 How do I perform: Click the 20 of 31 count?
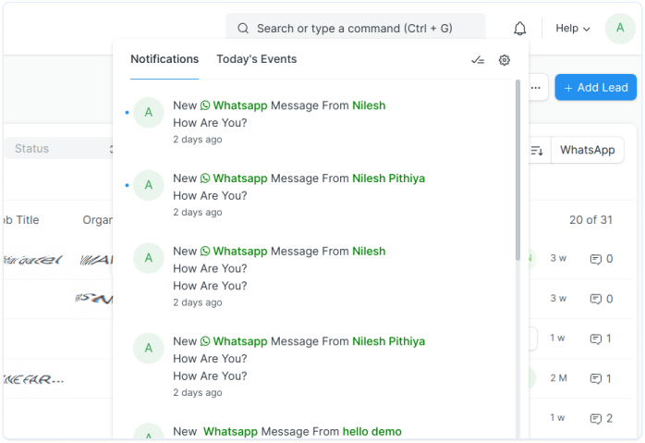(x=590, y=220)
